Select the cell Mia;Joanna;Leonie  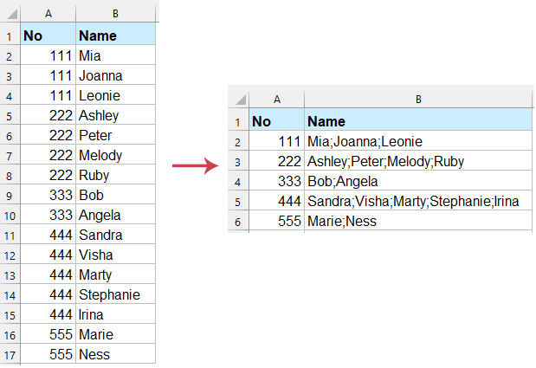point(417,141)
